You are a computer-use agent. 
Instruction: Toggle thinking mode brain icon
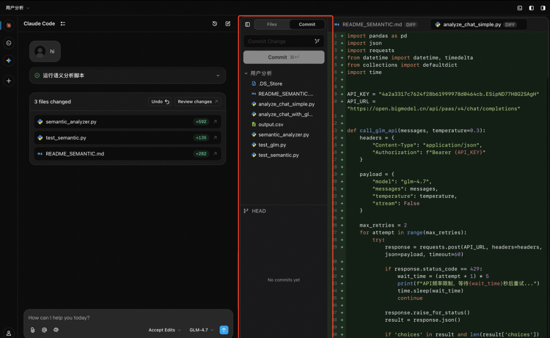[56, 330]
